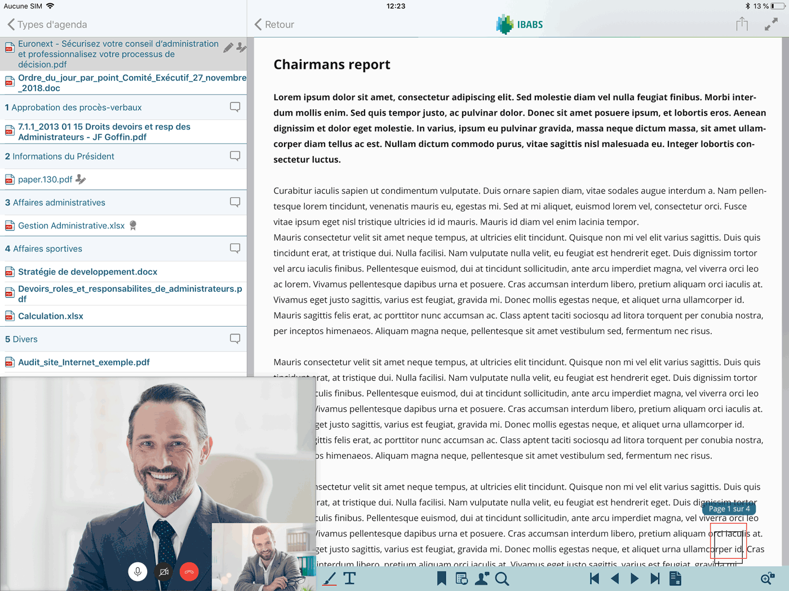Go to the next page
The width and height of the screenshot is (789, 591).
(x=635, y=579)
